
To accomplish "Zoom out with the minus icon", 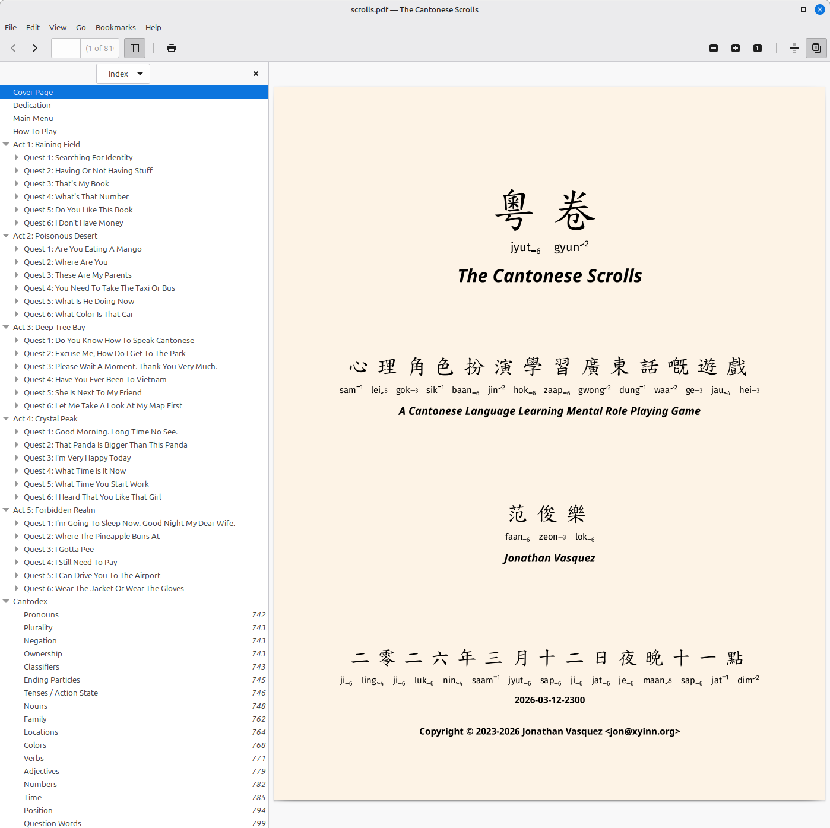I will pyautogui.click(x=714, y=48).
